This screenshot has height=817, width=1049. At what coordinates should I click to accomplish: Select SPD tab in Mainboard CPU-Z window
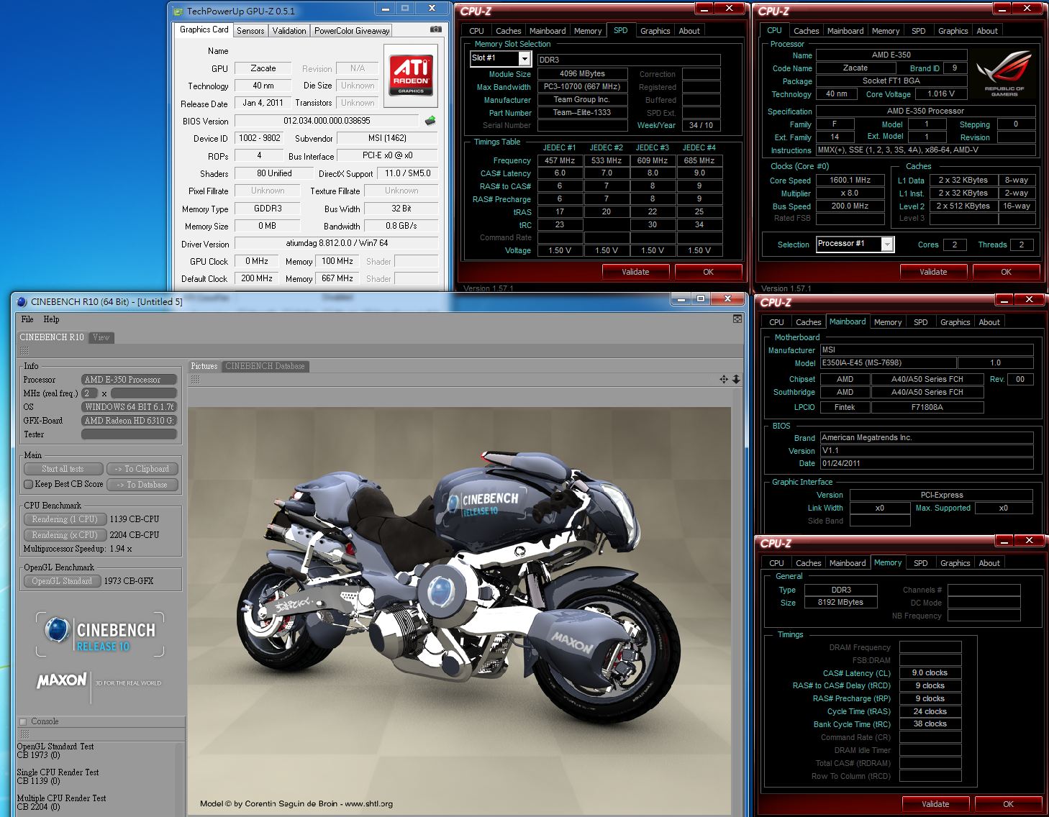pos(920,322)
